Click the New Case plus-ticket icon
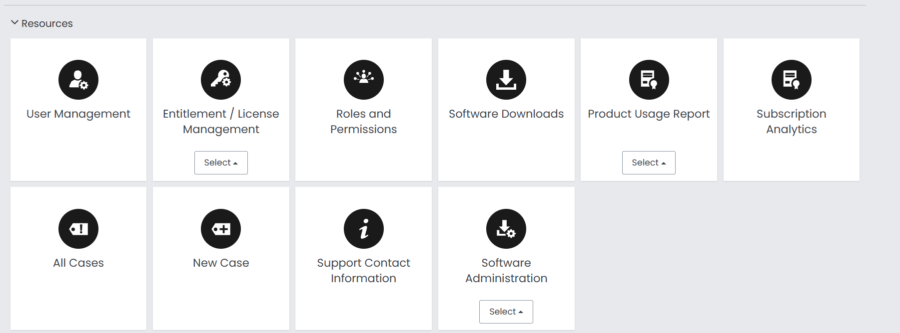 tap(221, 229)
